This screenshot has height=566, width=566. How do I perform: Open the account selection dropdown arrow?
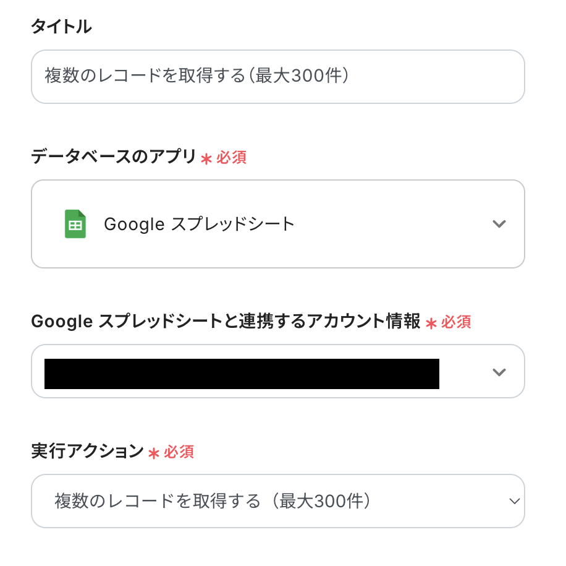[x=499, y=372]
